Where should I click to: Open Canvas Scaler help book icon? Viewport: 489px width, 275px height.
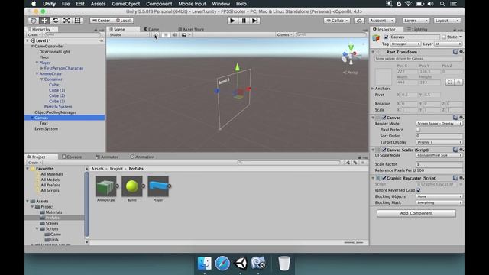tap(455, 150)
